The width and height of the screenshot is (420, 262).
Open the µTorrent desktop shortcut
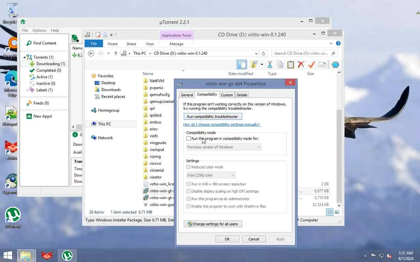coord(12,217)
